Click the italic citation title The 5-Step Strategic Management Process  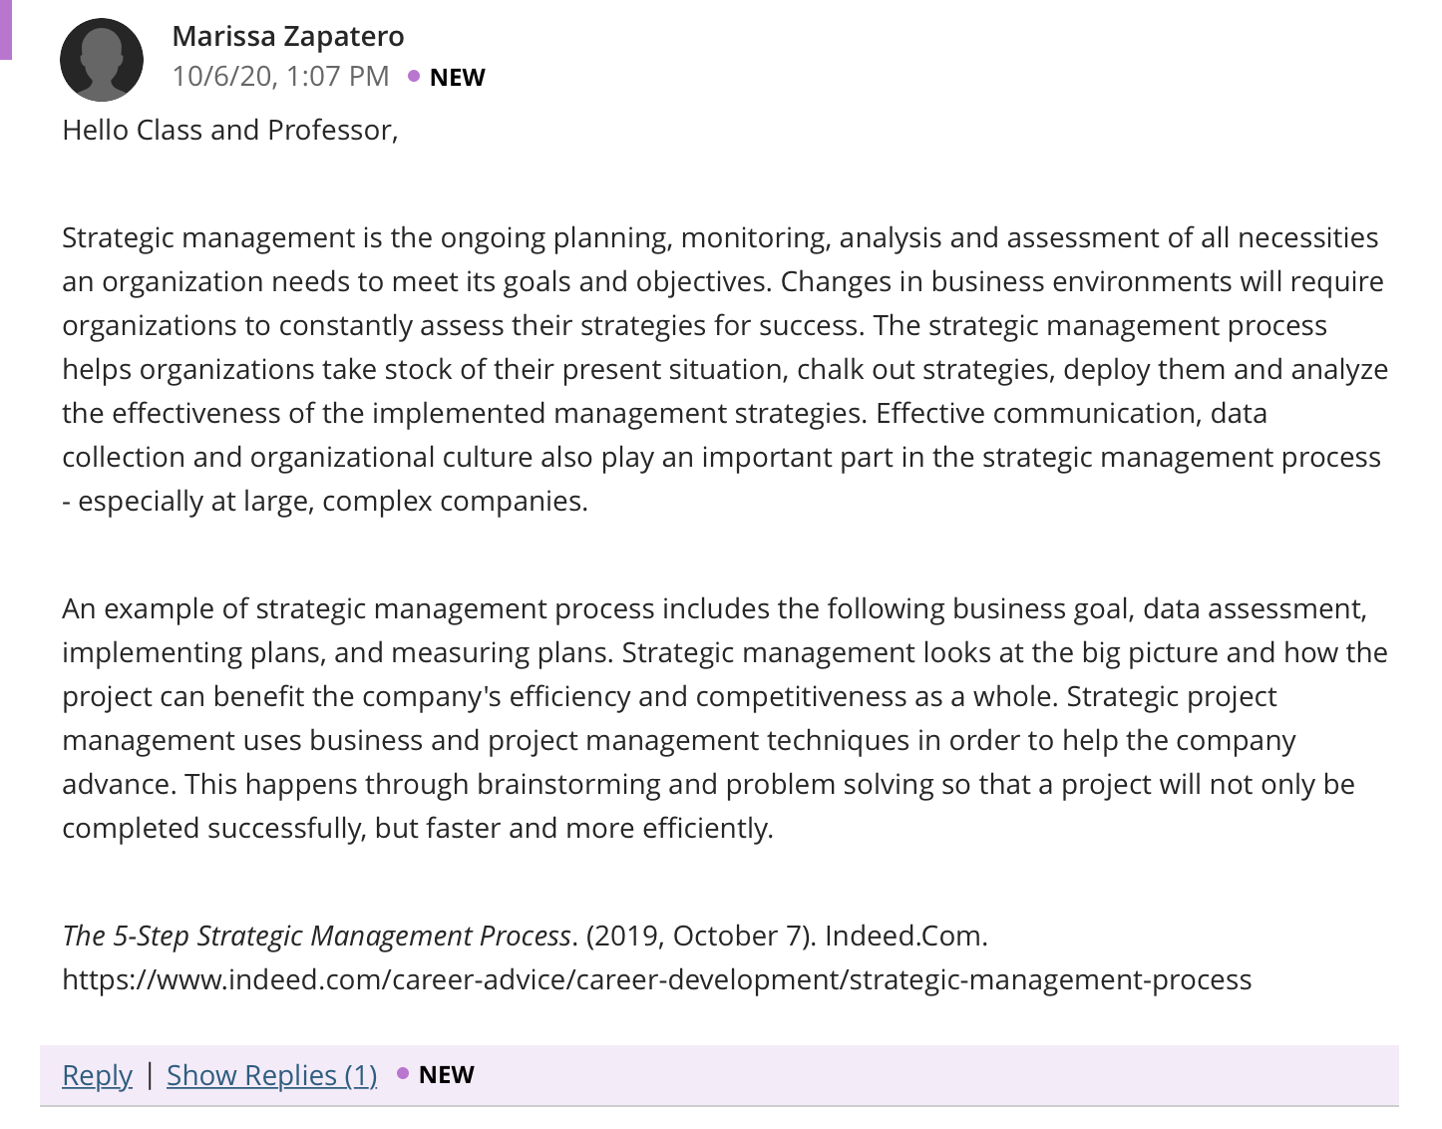(x=316, y=936)
